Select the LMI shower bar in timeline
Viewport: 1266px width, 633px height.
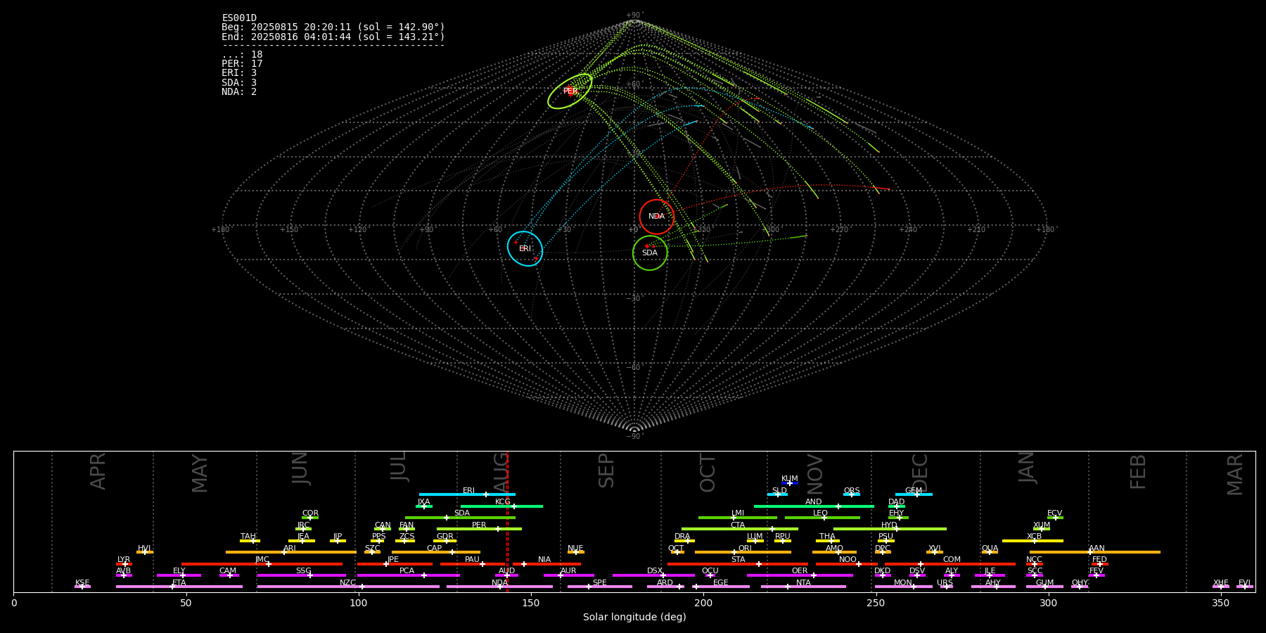(738, 518)
